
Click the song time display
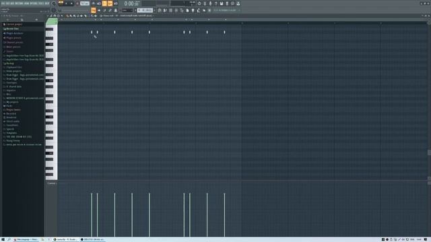pyautogui.click(x=131, y=3)
